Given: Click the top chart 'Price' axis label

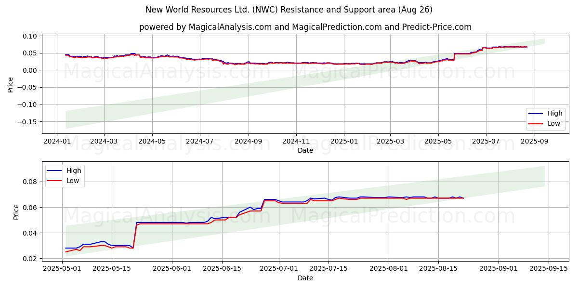Looking at the screenshot, I should click(11, 84).
